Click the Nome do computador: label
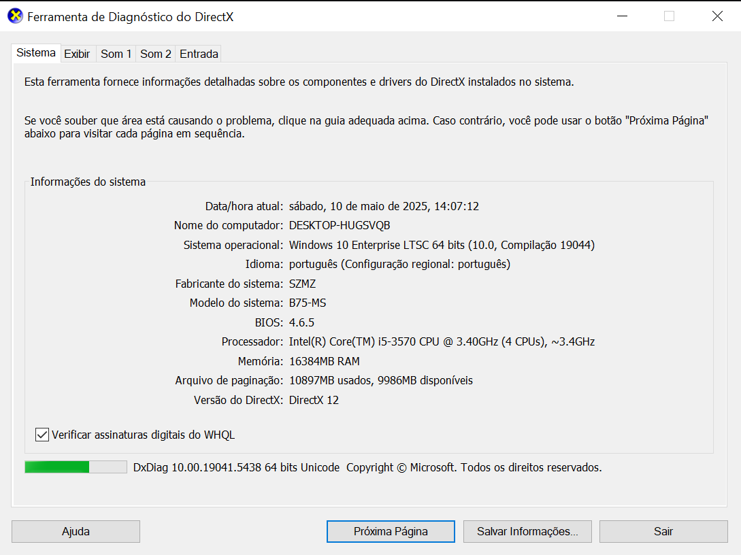 (x=228, y=225)
